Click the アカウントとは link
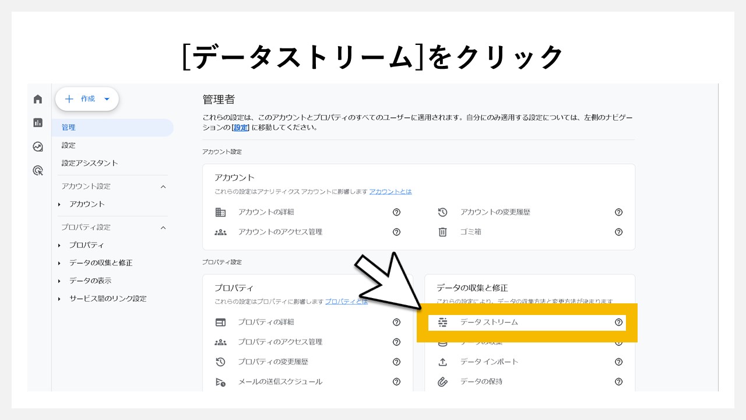Screen dimensions: 746x420 click(389, 191)
